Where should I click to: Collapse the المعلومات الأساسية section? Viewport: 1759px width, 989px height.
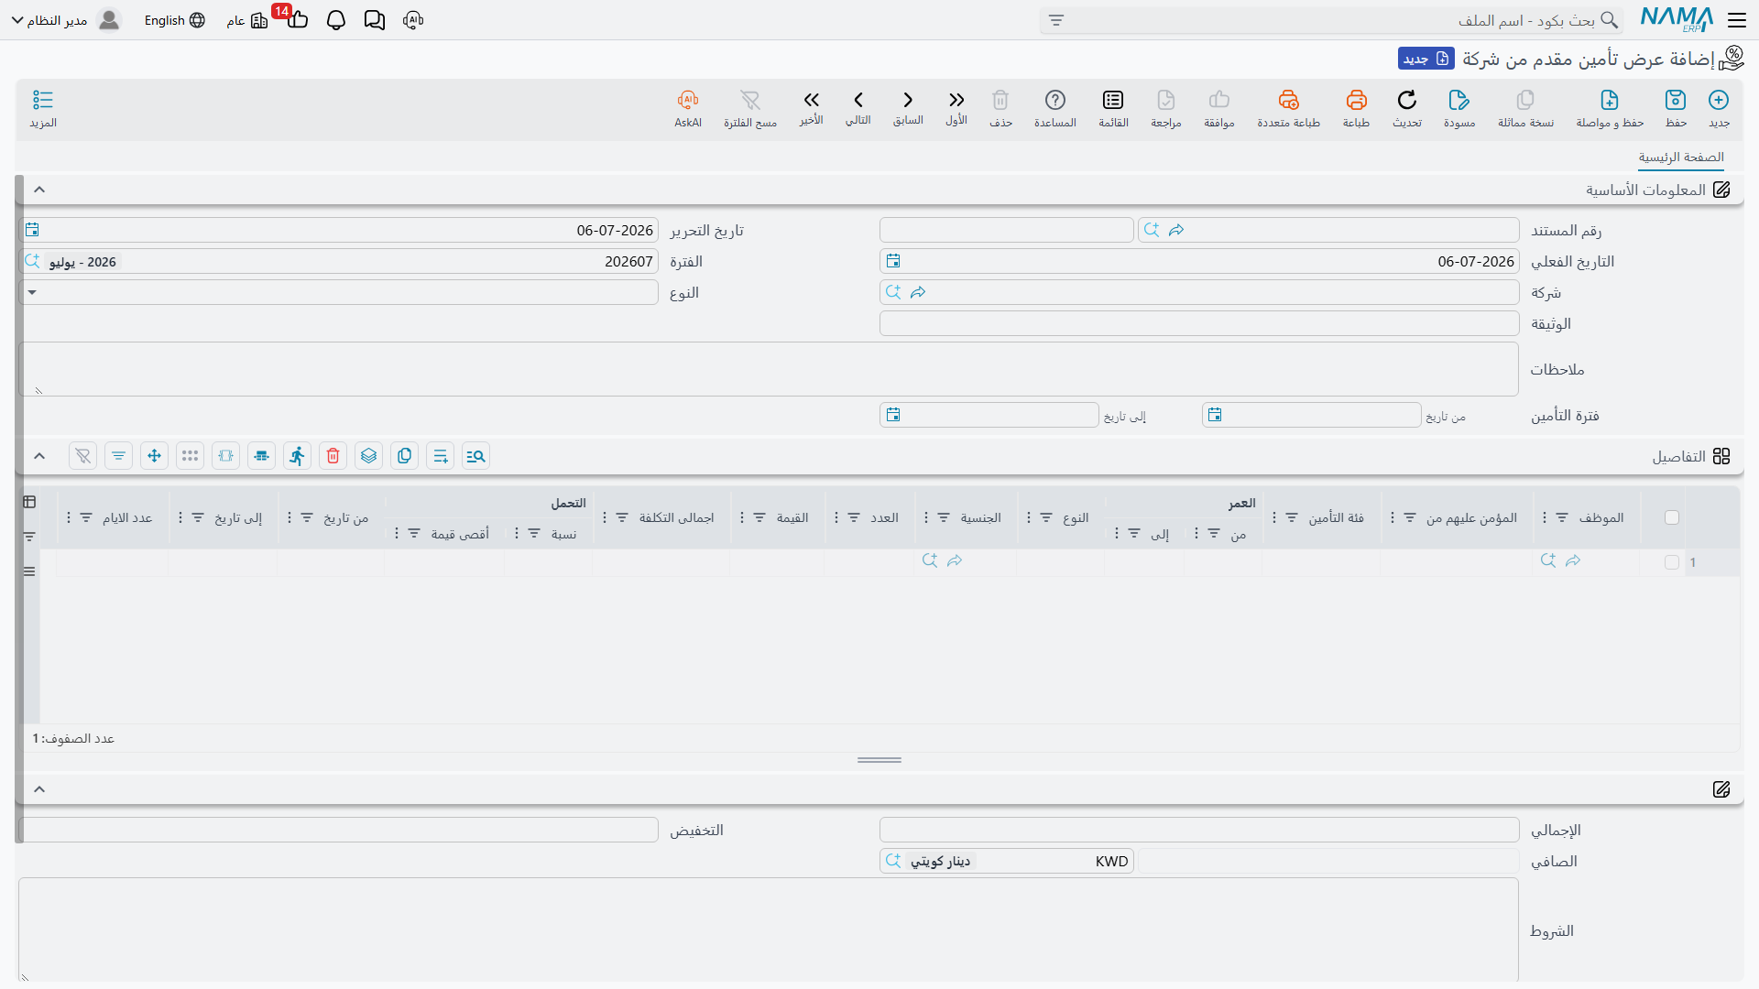coord(39,190)
